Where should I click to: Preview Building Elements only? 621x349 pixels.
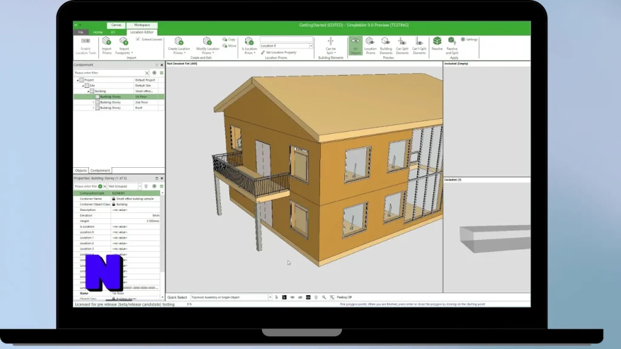(x=386, y=46)
